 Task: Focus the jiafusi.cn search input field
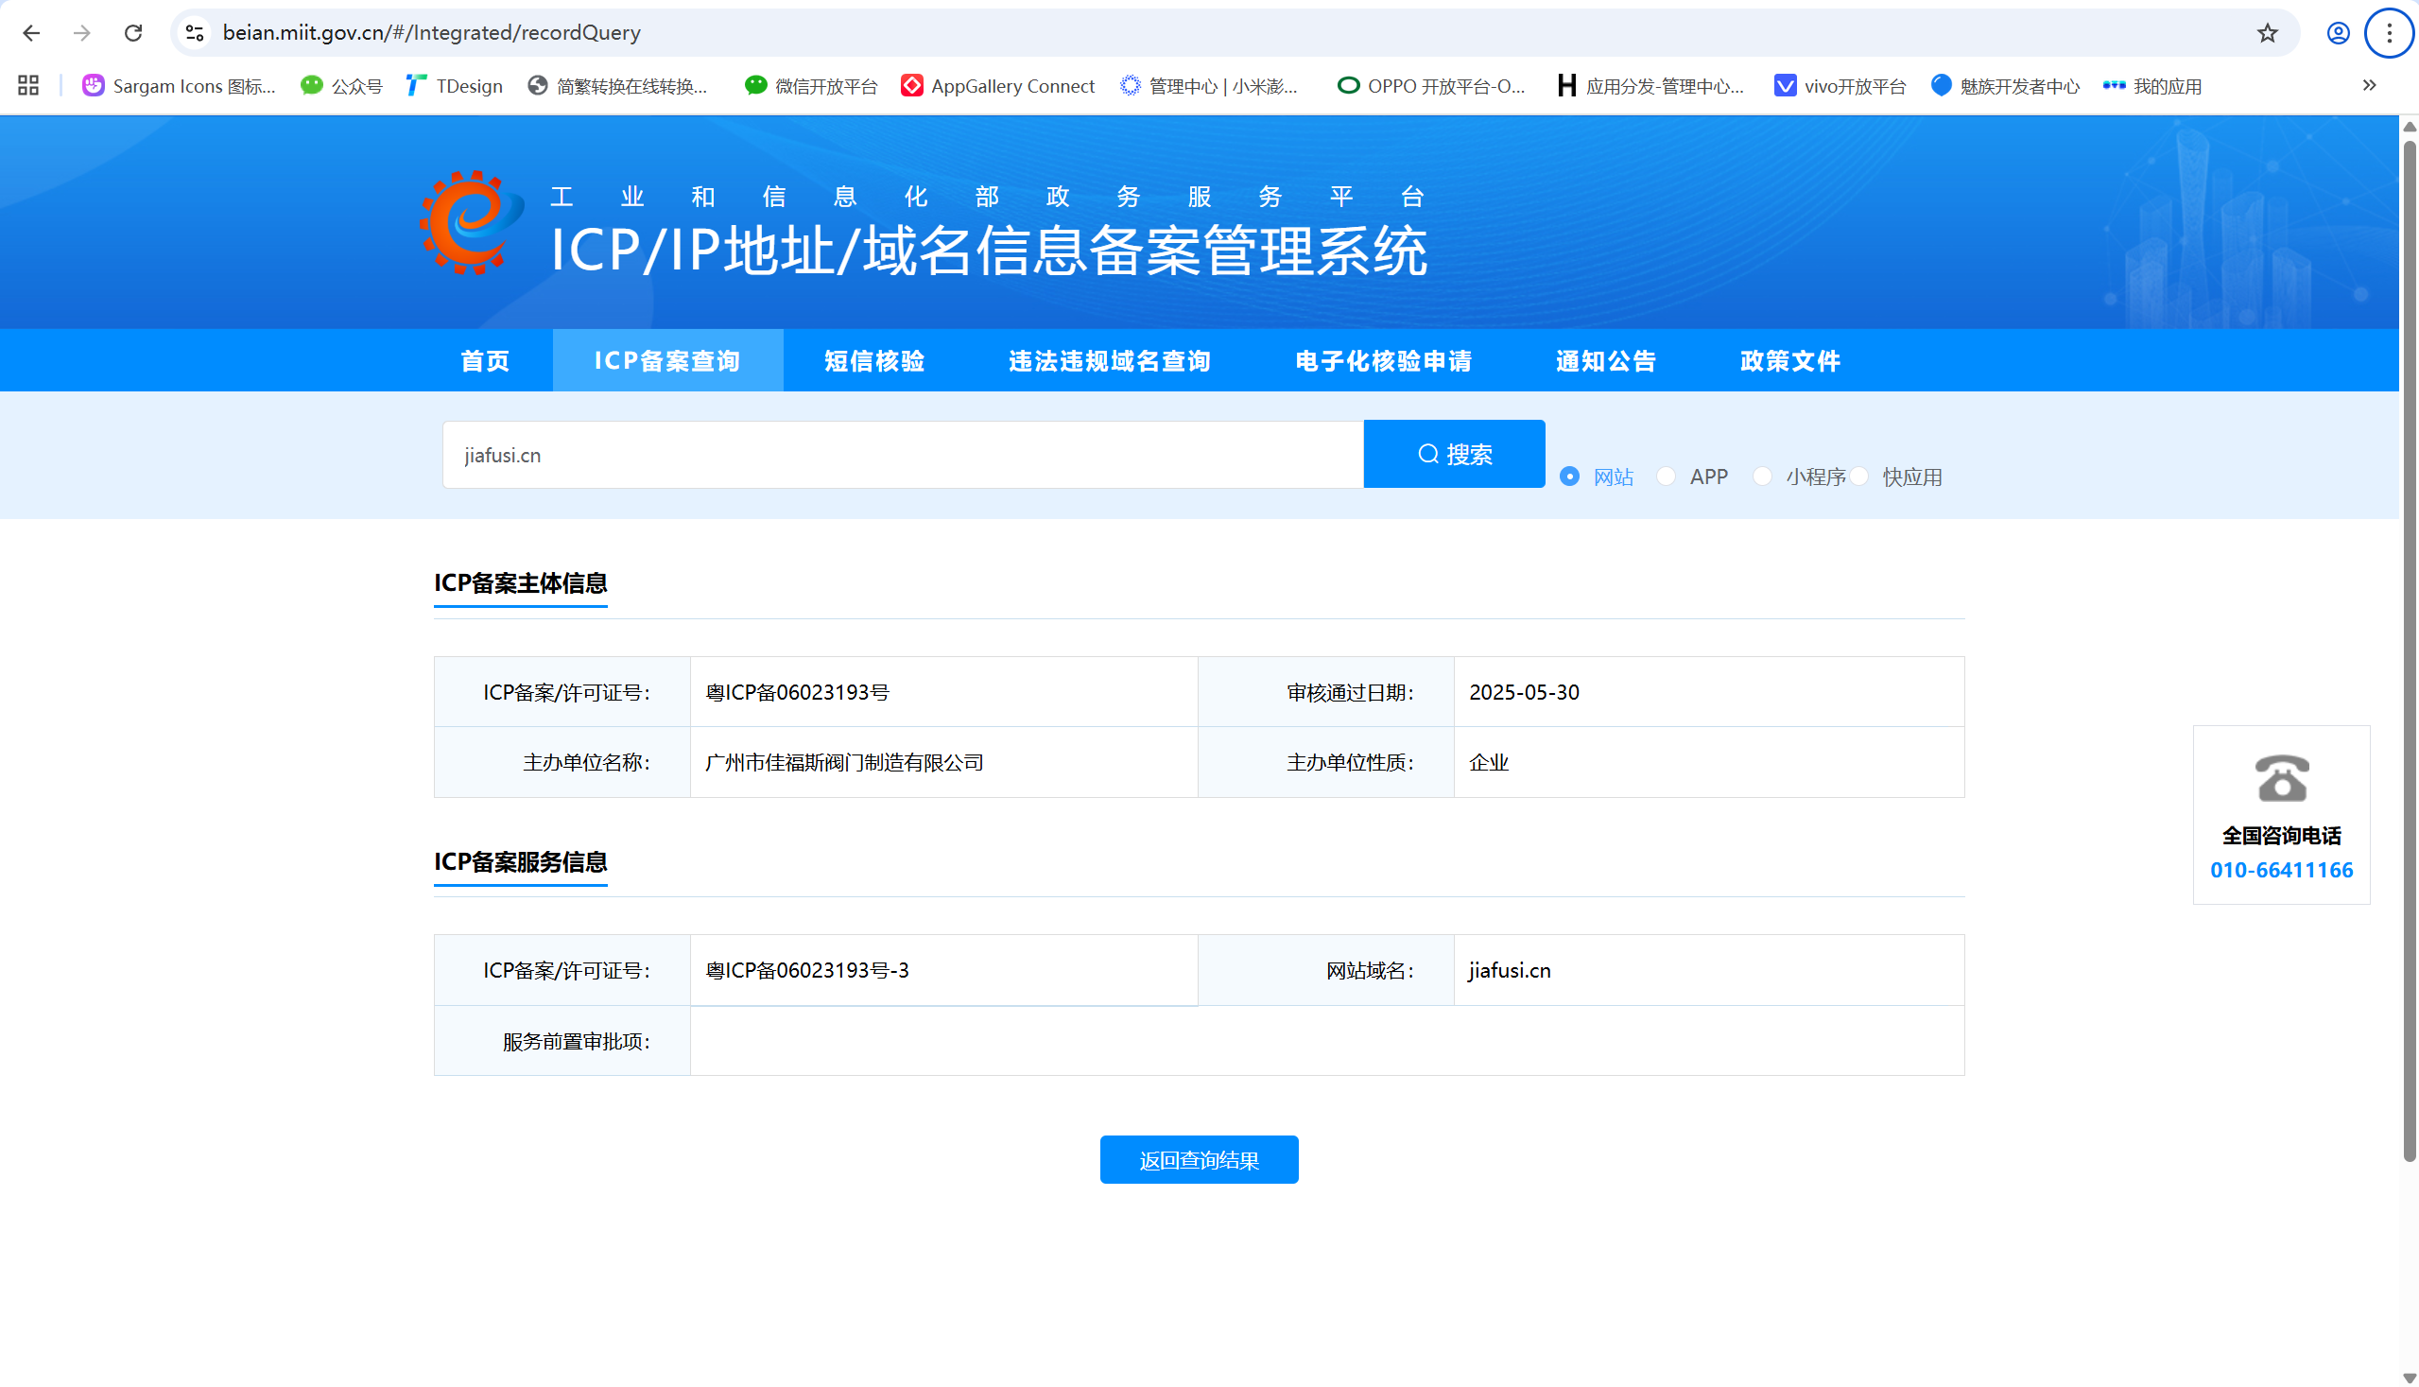902,456
